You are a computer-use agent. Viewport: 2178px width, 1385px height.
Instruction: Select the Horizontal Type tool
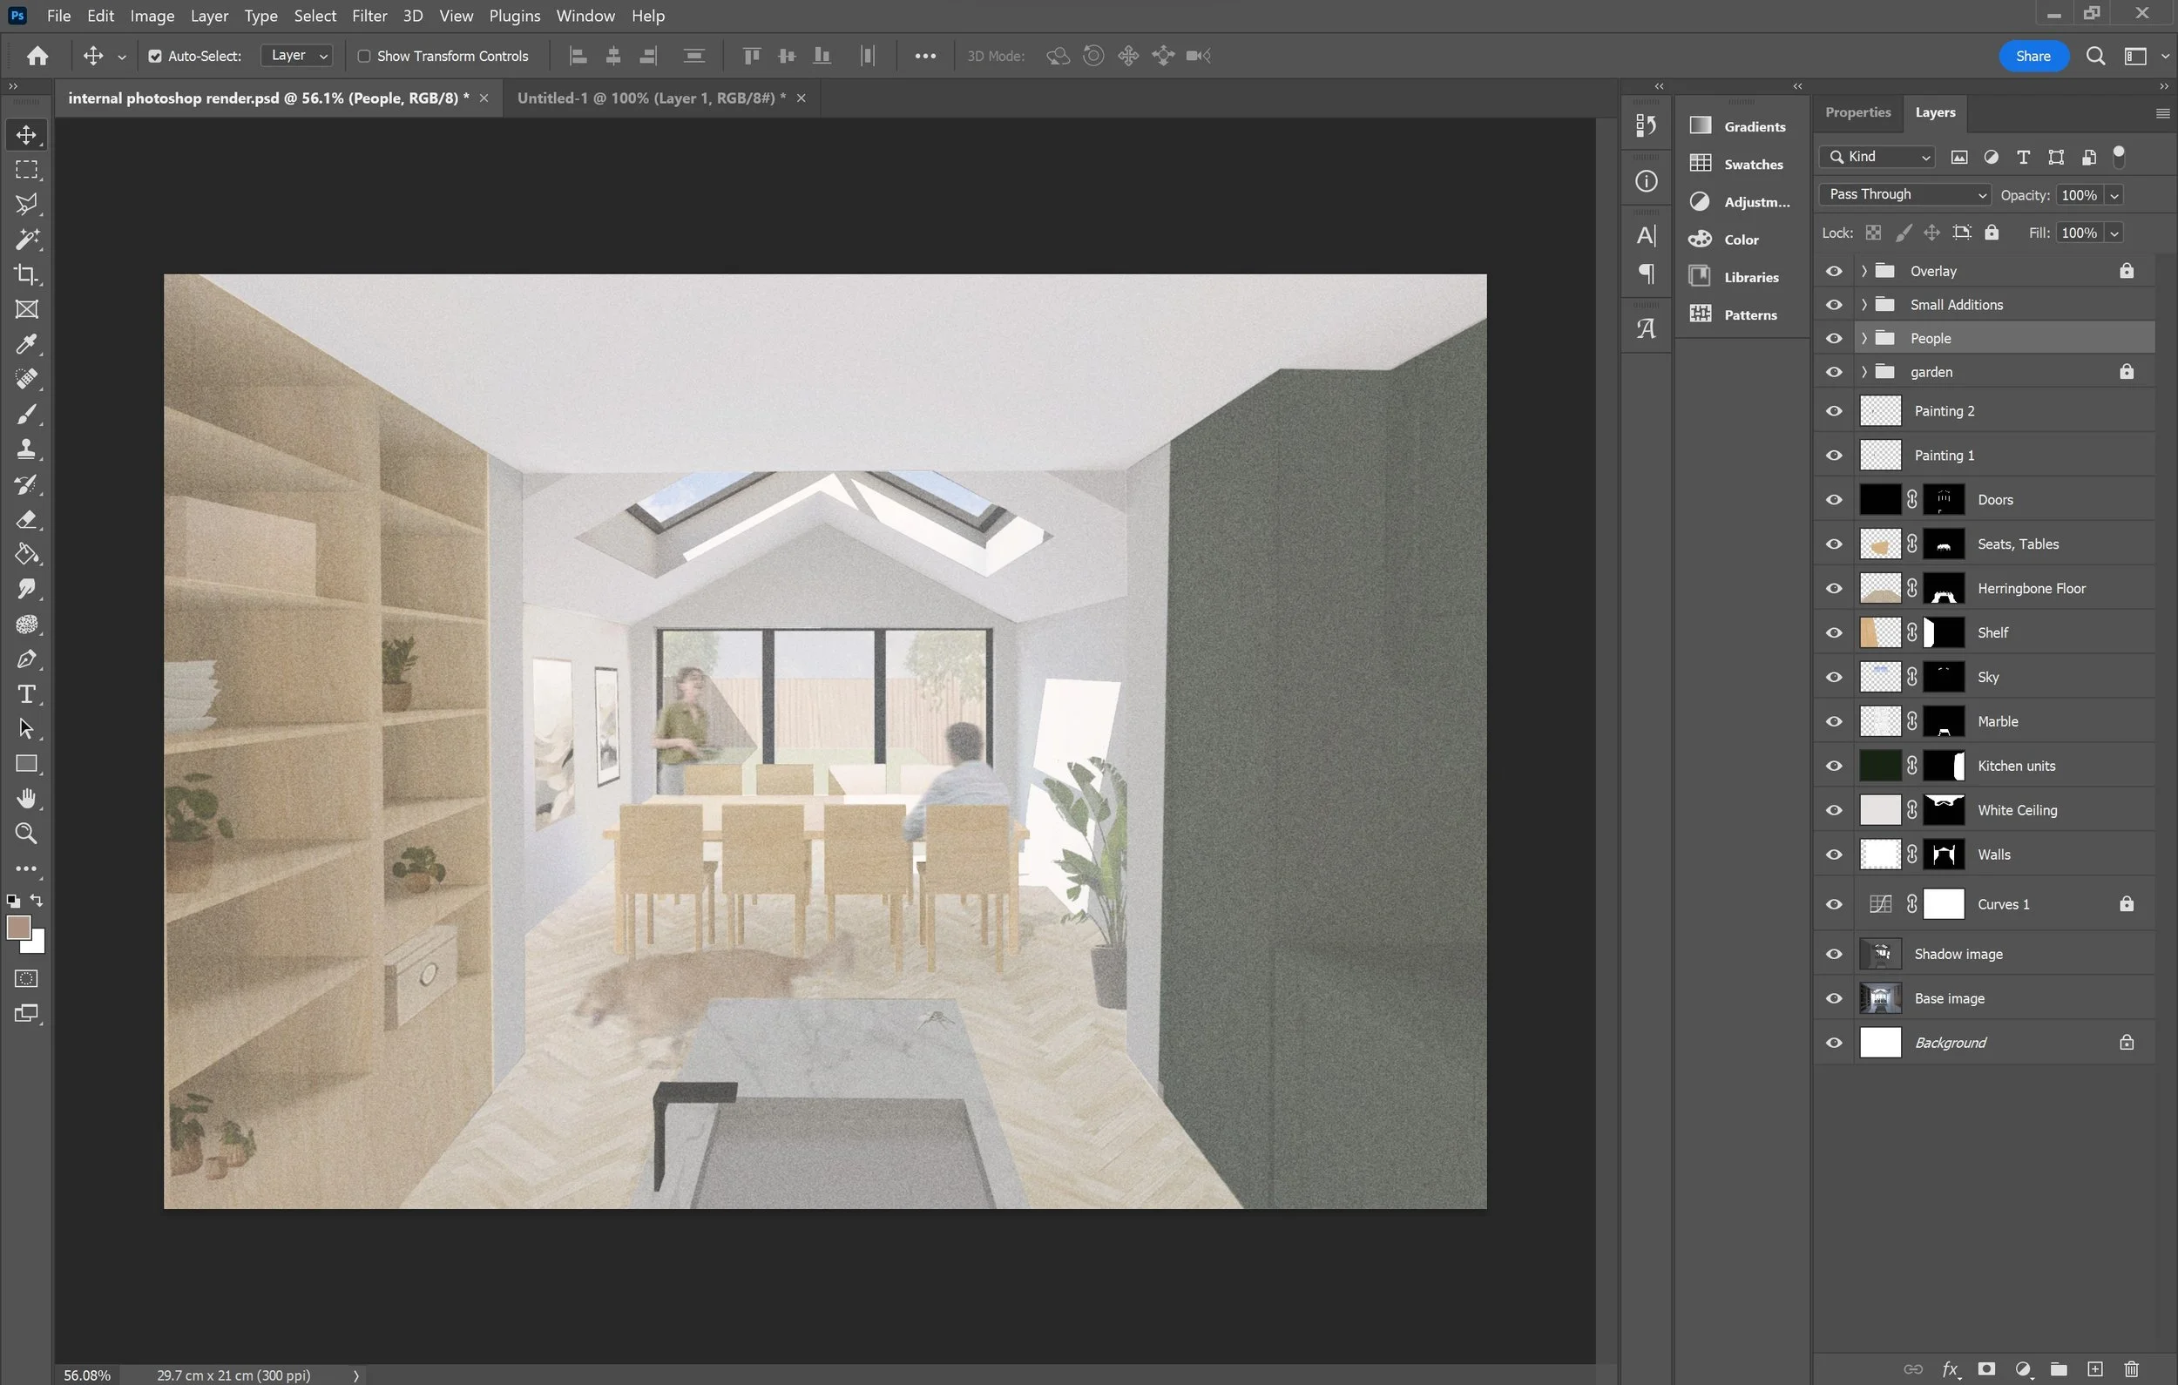click(x=26, y=694)
